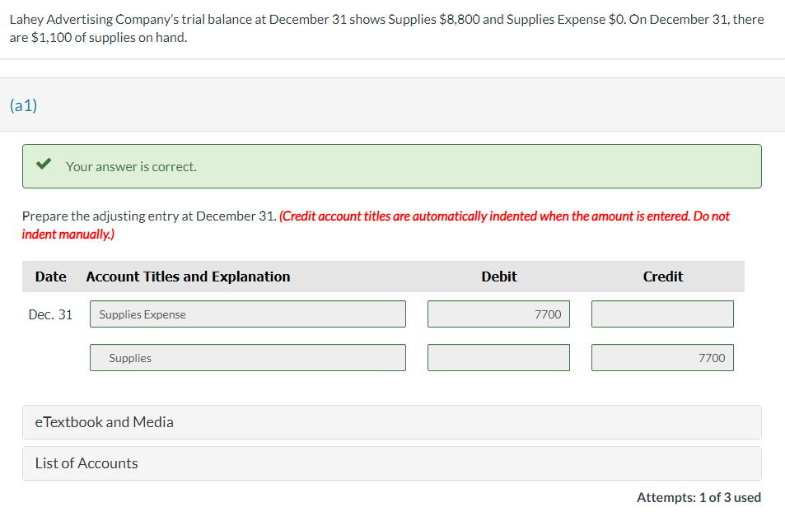Click the Credit column header
This screenshot has width=785, height=516.
662,277
